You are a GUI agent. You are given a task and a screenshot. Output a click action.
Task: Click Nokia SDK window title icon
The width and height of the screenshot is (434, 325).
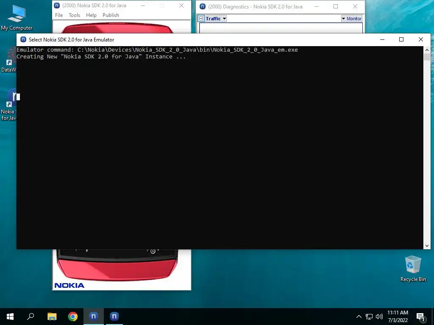(x=57, y=6)
